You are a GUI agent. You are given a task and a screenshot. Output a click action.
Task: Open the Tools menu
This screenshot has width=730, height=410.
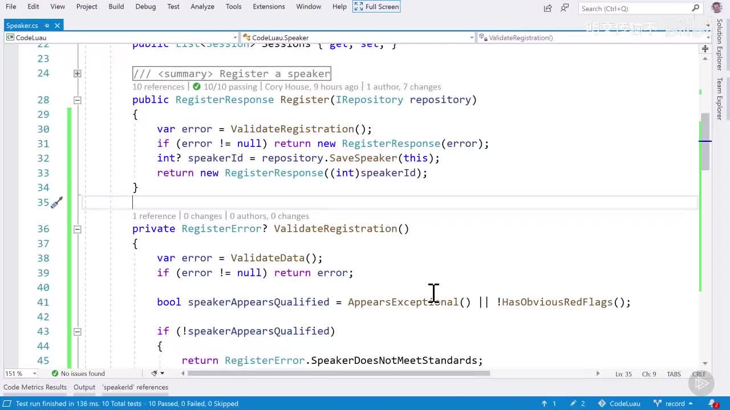pyautogui.click(x=233, y=6)
